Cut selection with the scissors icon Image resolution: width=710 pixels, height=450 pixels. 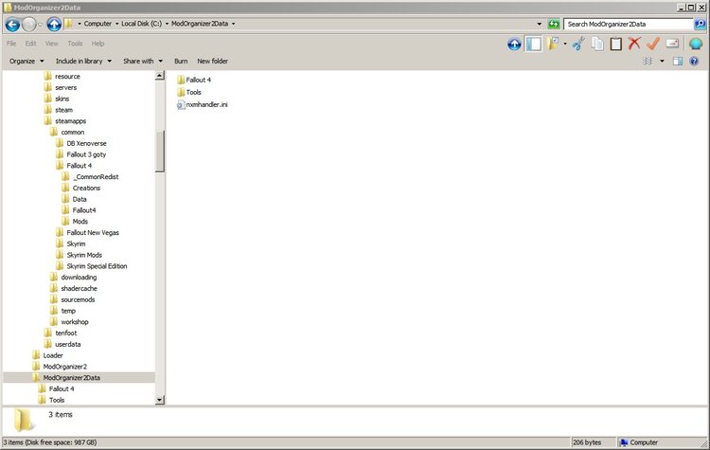pos(578,44)
